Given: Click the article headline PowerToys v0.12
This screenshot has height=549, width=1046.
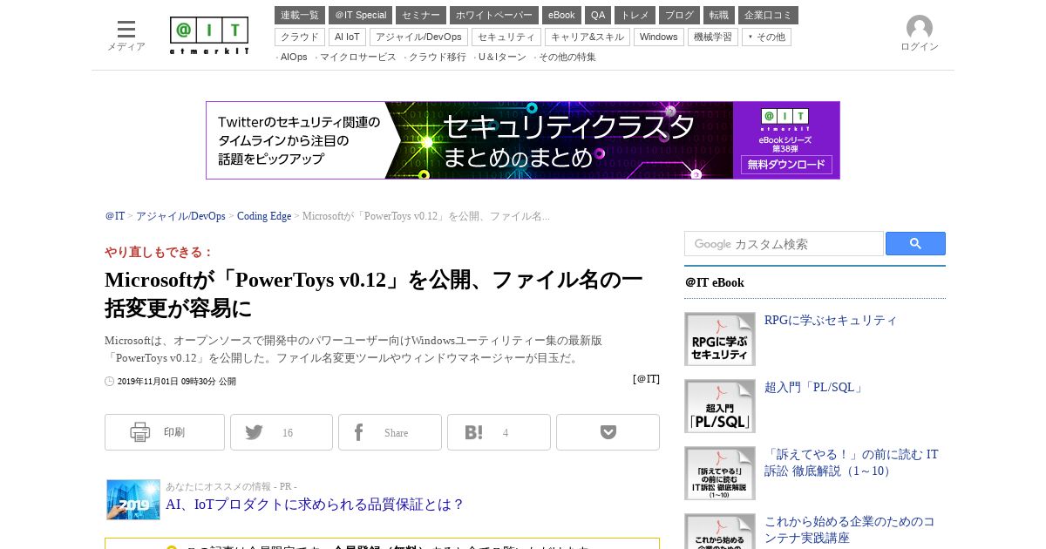Looking at the screenshot, I should (x=374, y=294).
